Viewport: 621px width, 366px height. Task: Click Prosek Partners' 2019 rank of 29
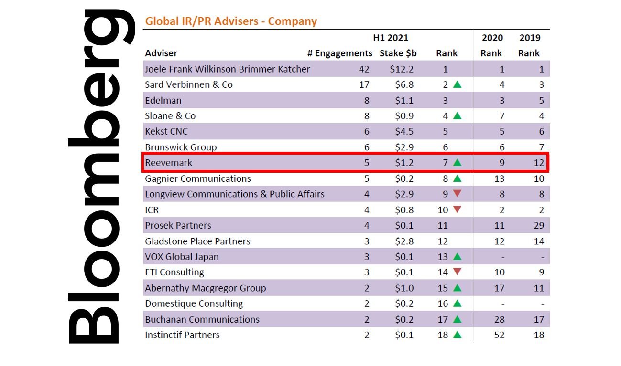539,225
